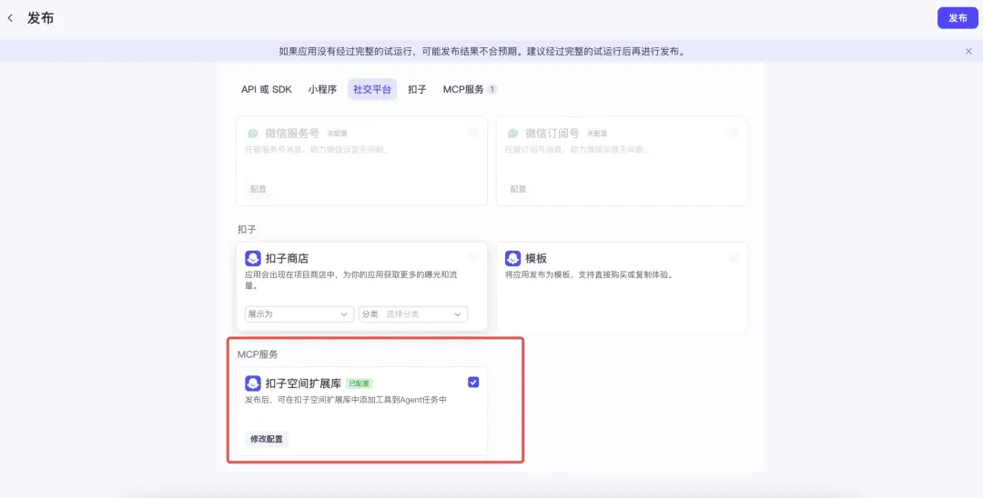The width and height of the screenshot is (983, 498).
Task: Dismiss the trial-run warning banner
Action: point(968,52)
